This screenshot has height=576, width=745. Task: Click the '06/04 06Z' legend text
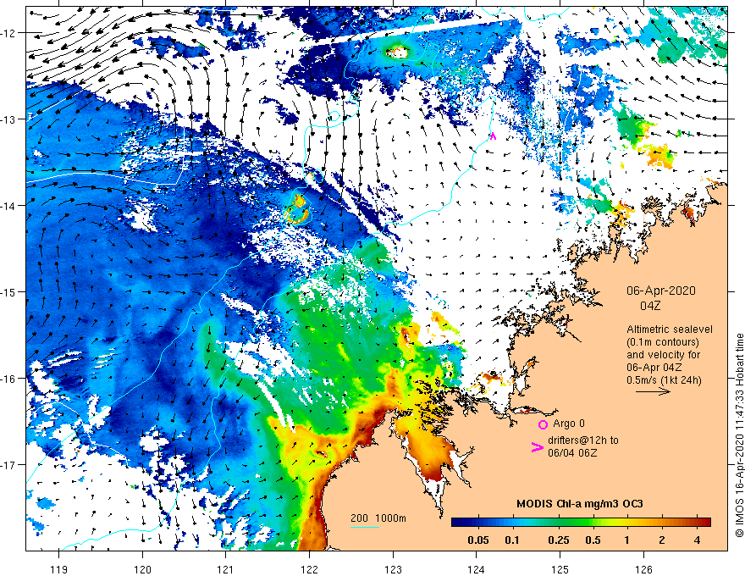pos(572,453)
